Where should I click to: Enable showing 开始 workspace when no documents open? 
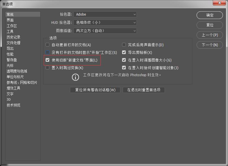coord(47,52)
